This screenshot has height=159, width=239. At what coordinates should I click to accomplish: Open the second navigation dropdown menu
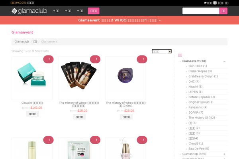(68, 11)
